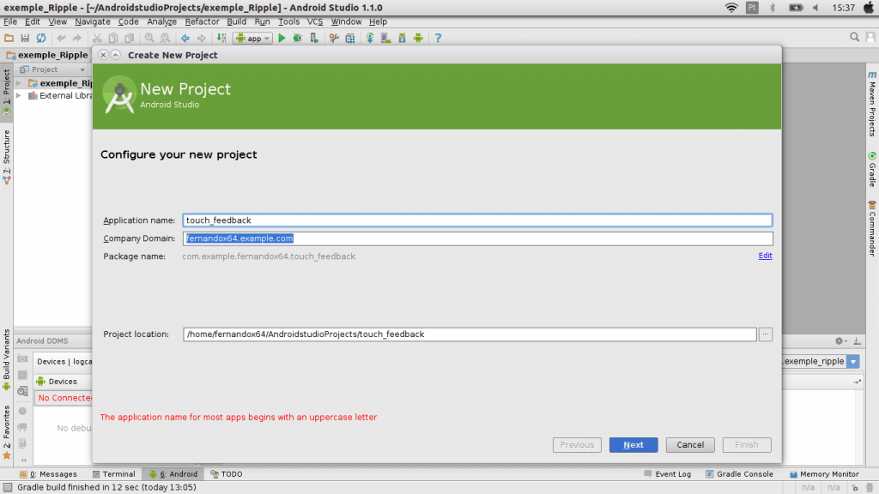This screenshot has height=494, width=879.
Task: Open the Structure side panel tab
Action: coord(7,157)
